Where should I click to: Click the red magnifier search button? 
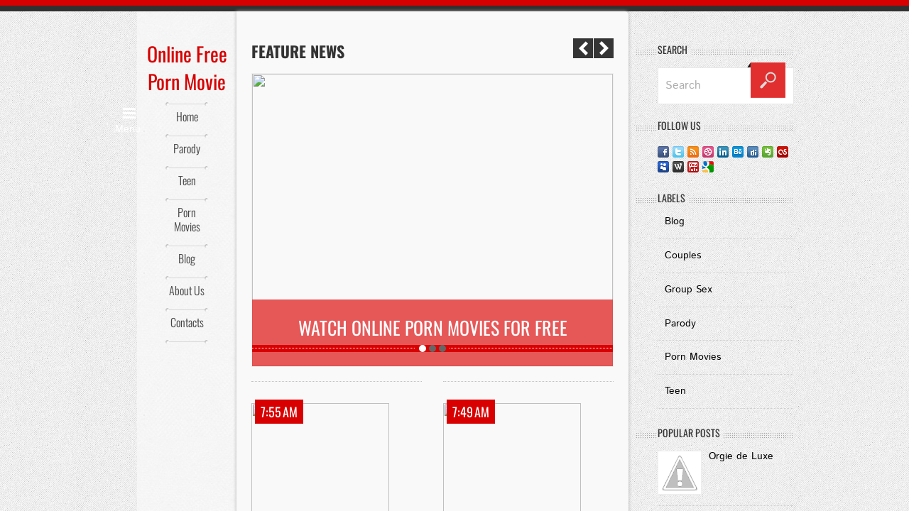[768, 80]
